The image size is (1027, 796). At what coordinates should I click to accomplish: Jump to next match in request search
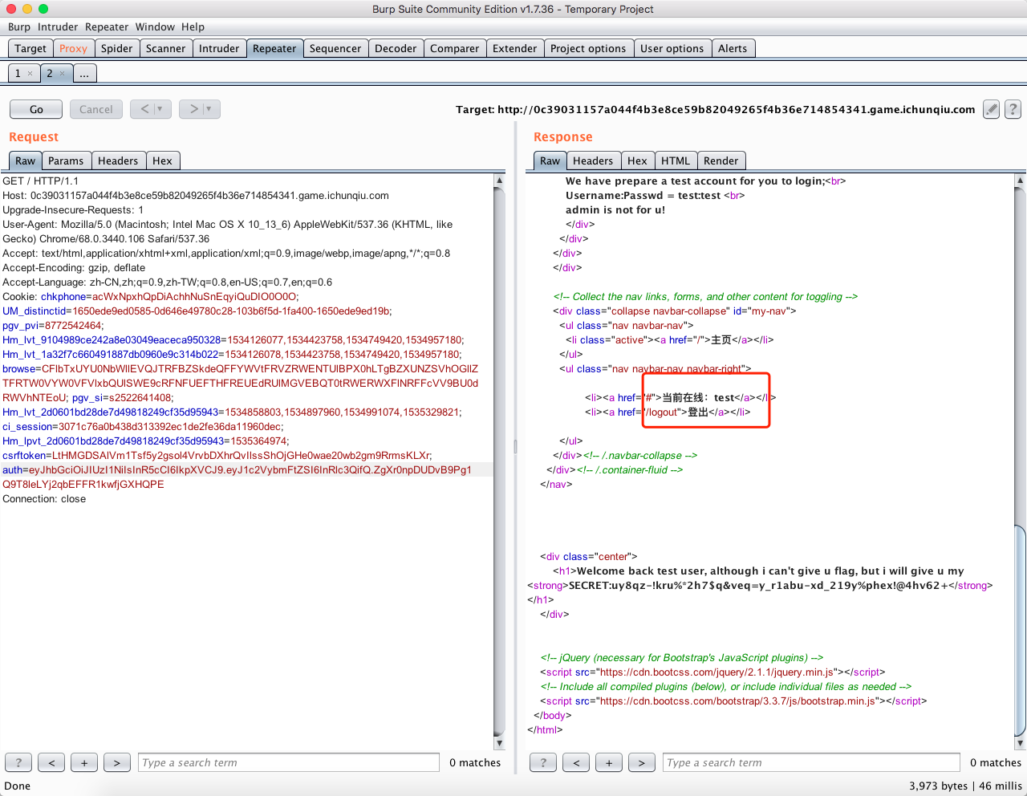tap(117, 762)
